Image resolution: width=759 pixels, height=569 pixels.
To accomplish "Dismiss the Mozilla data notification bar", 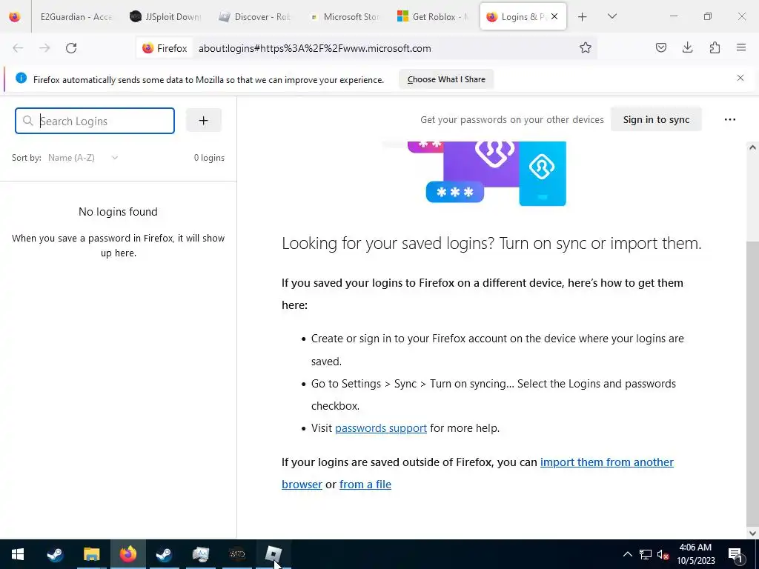I will point(740,78).
